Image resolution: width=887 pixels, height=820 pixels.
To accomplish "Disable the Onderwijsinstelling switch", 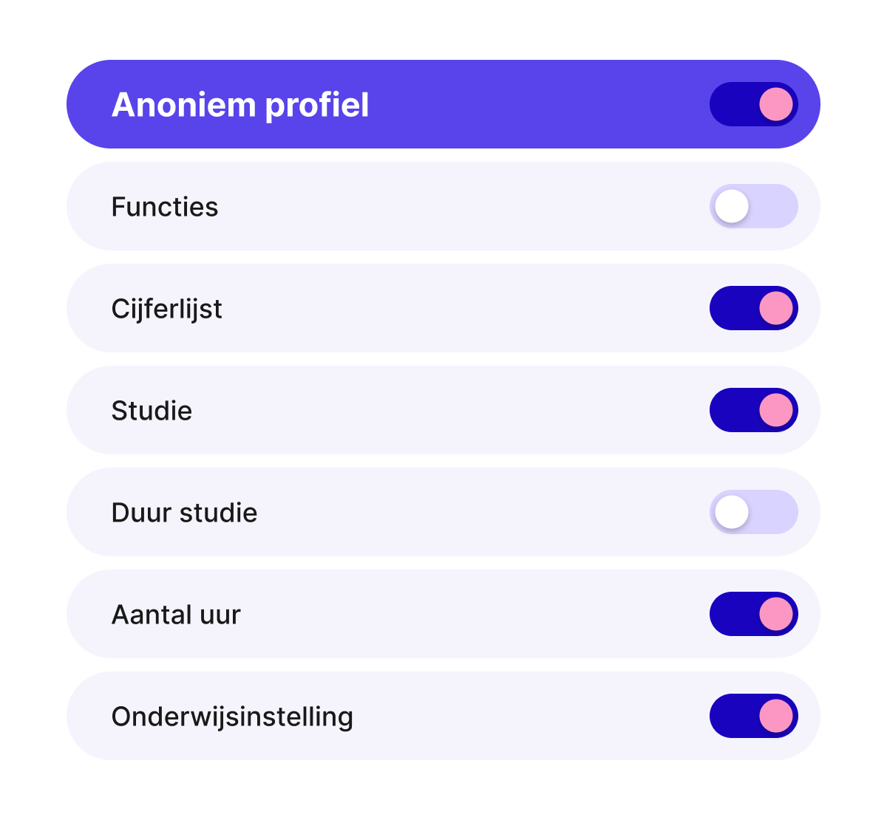I will coord(754,716).
